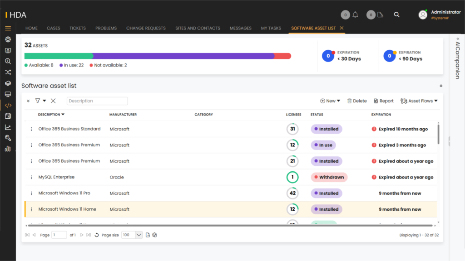Click the red Not available bar segment
The height and width of the screenshot is (261, 465).
point(282,56)
